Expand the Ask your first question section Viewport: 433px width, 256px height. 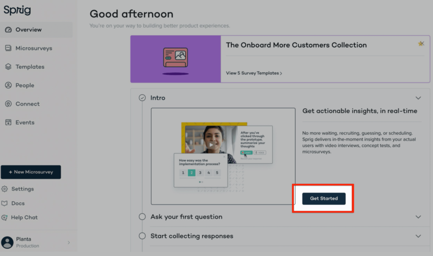(418, 217)
